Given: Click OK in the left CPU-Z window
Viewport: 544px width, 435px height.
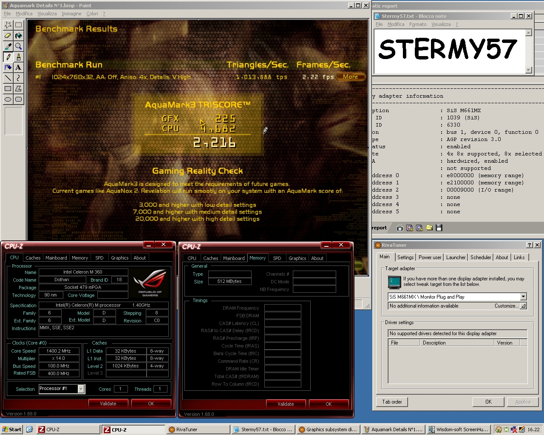Looking at the screenshot, I should click(151, 404).
